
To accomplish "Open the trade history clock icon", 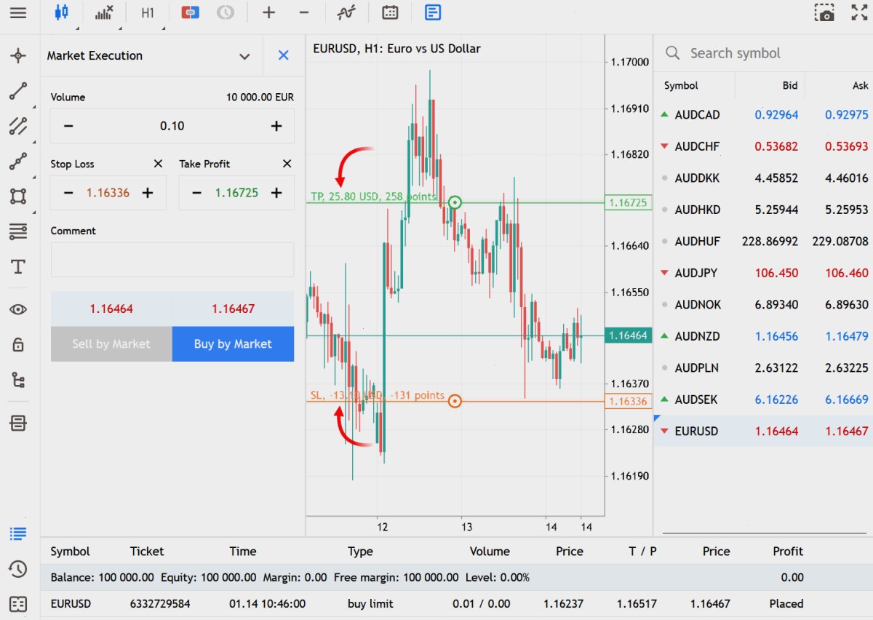I will (18, 568).
